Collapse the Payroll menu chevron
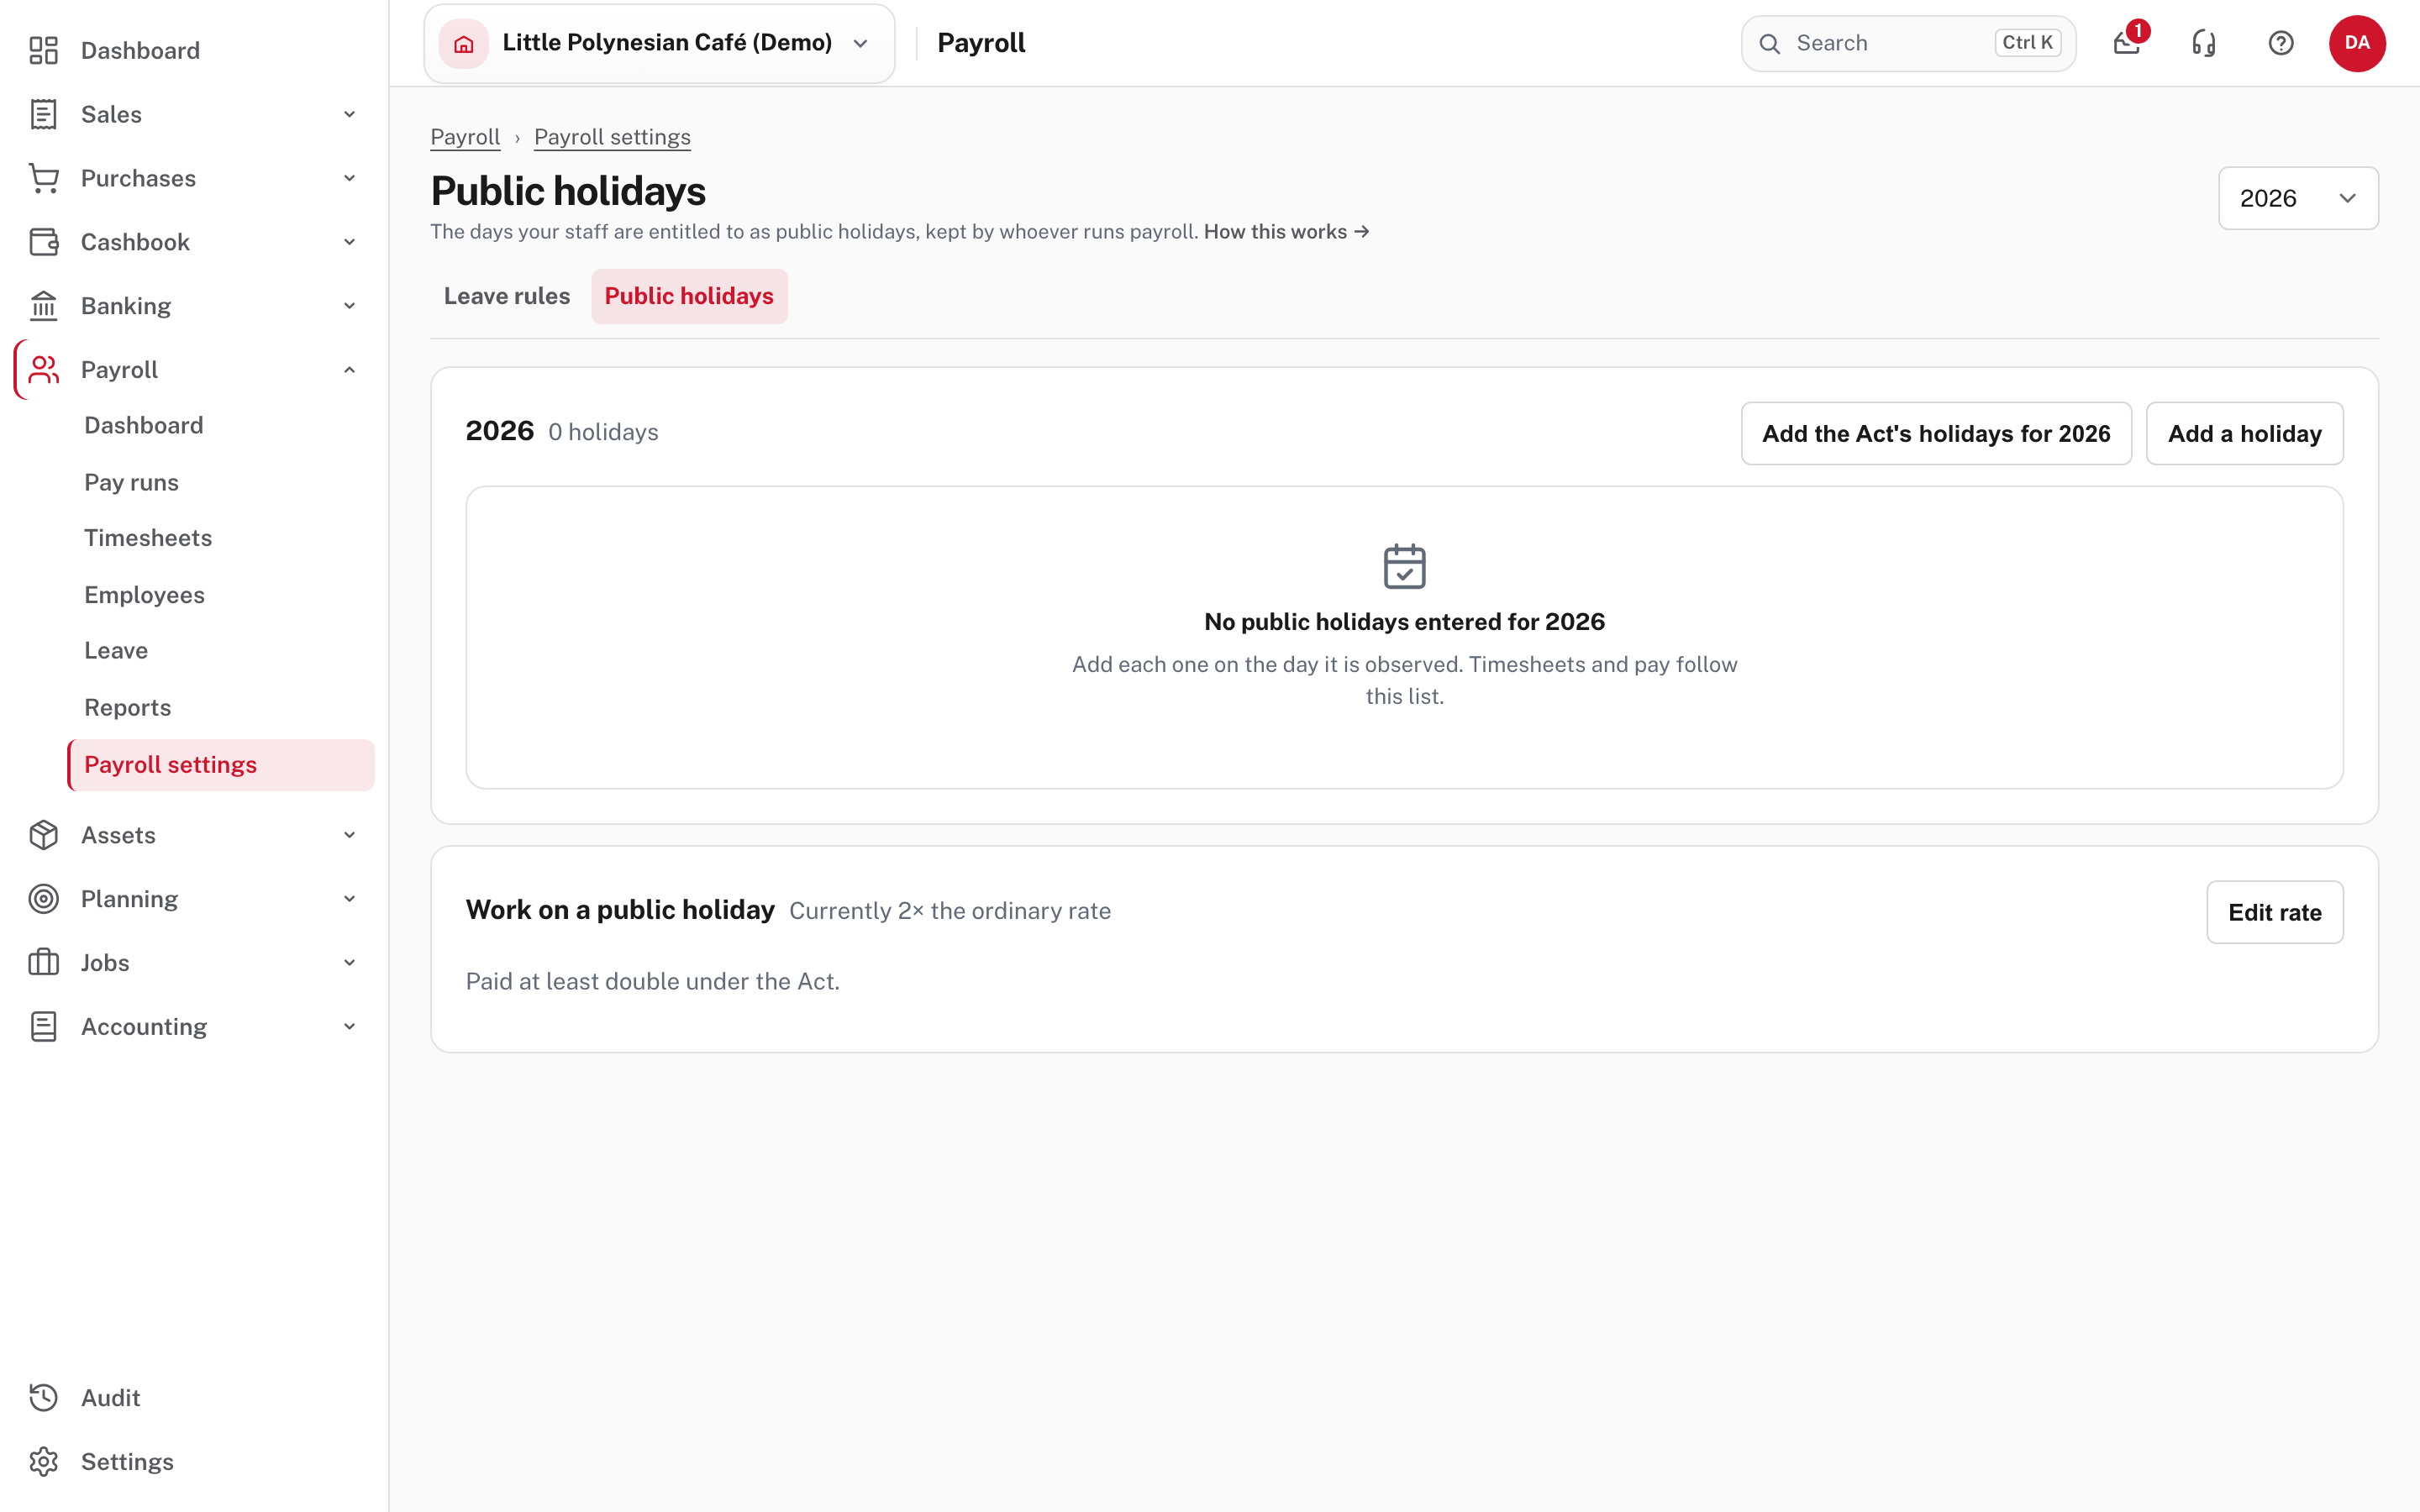Viewport: 2420px width, 1512px height. pos(350,370)
